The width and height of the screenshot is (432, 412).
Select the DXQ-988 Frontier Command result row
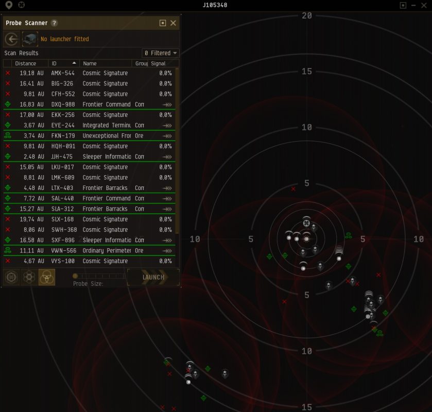(90, 105)
